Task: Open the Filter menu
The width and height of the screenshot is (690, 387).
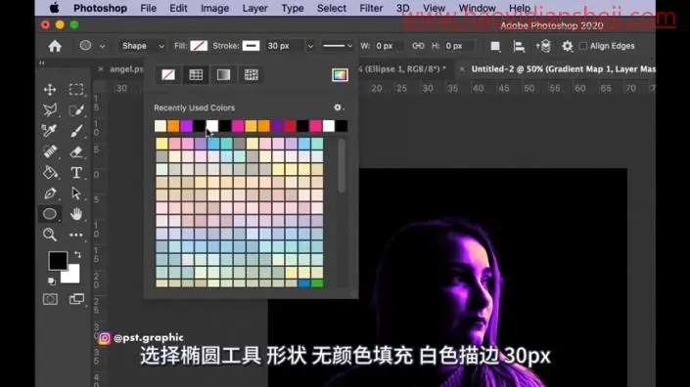Action: point(371,8)
